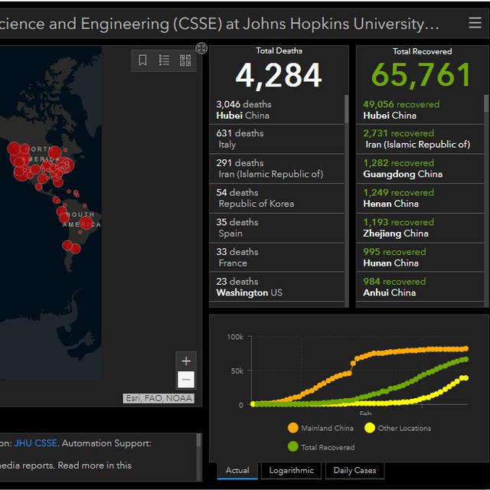Image resolution: width=490 pixels, height=490 pixels.
Task: Open the hamburger menu in the header
Action: (475, 23)
